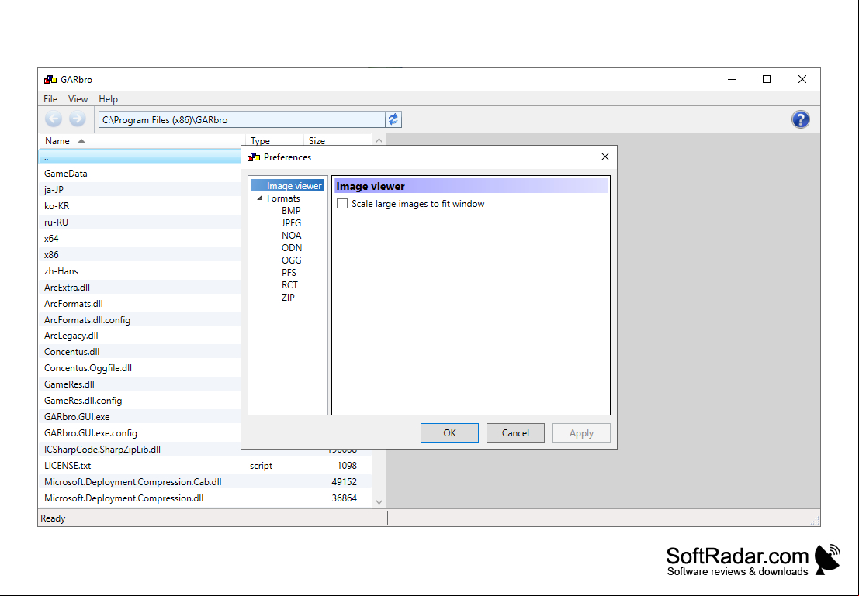859x596 pixels.
Task: Select the ja-JP folder
Action: [140, 189]
